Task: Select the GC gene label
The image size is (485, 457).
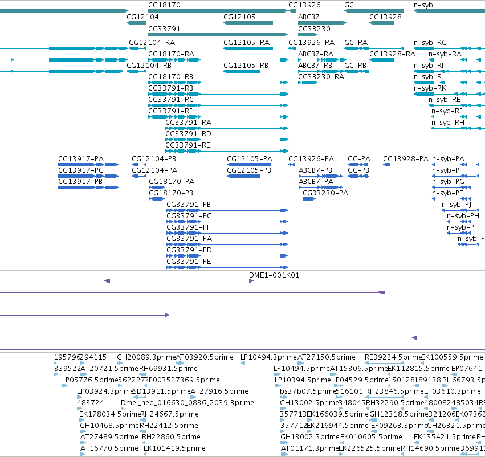Action: point(349,5)
